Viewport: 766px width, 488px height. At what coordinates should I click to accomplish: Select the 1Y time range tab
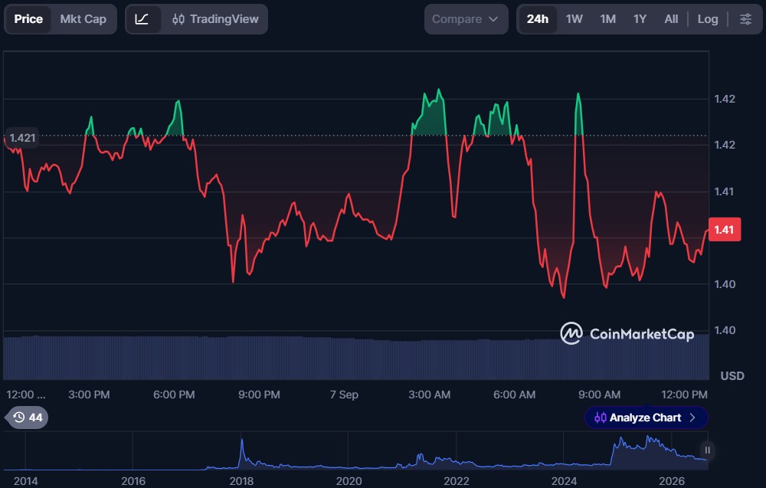640,19
